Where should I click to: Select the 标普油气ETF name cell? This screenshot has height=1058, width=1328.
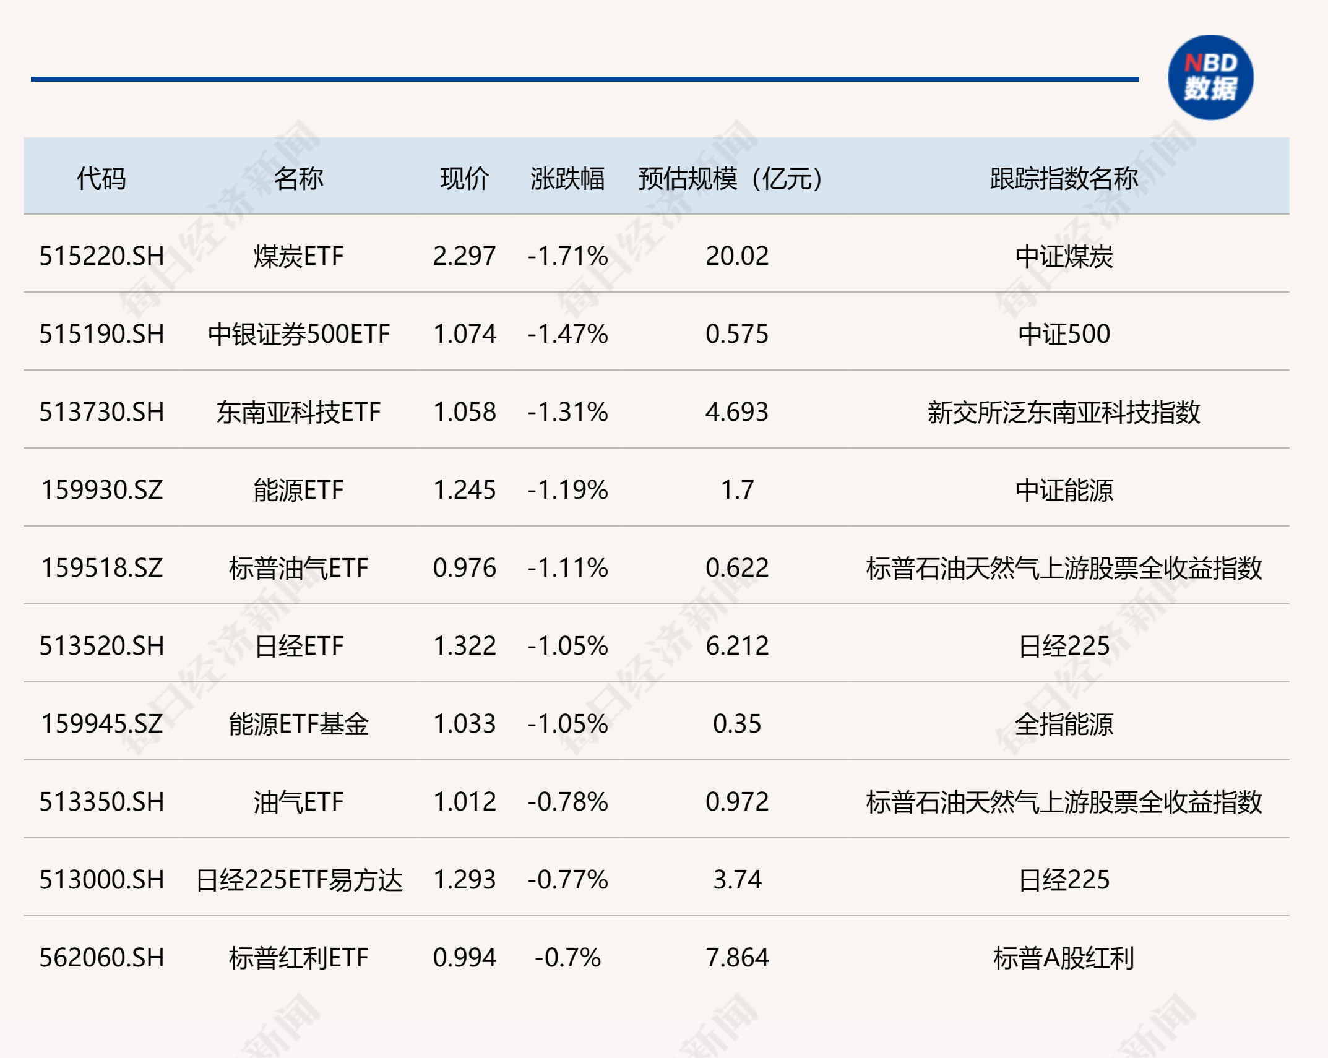tap(298, 568)
